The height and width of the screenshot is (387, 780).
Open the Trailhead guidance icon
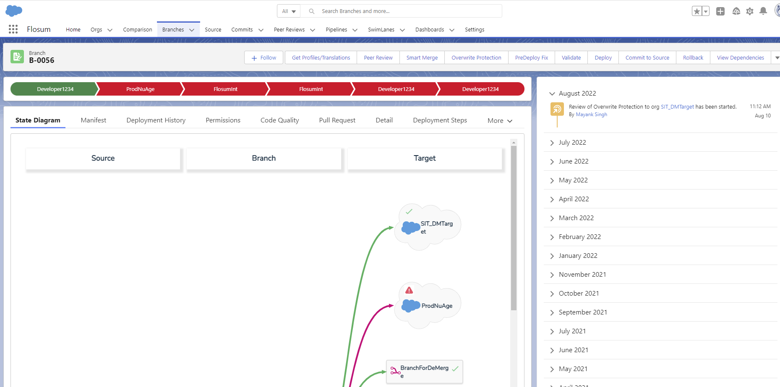tap(736, 11)
